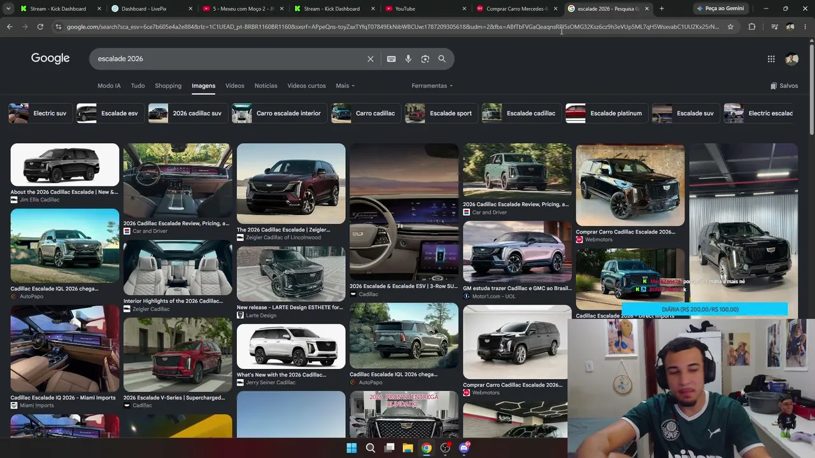The image size is (815, 458).
Task: Close the YouTube browser tab
Action: (463, 9)
